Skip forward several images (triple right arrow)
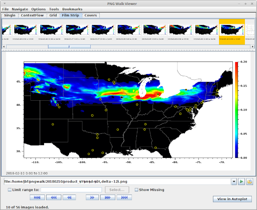Viewport: 257px width, 210px height. [x=108, y=198]
